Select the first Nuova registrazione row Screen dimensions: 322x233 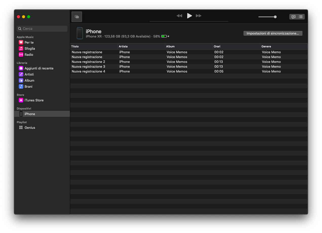pos(189,52)
